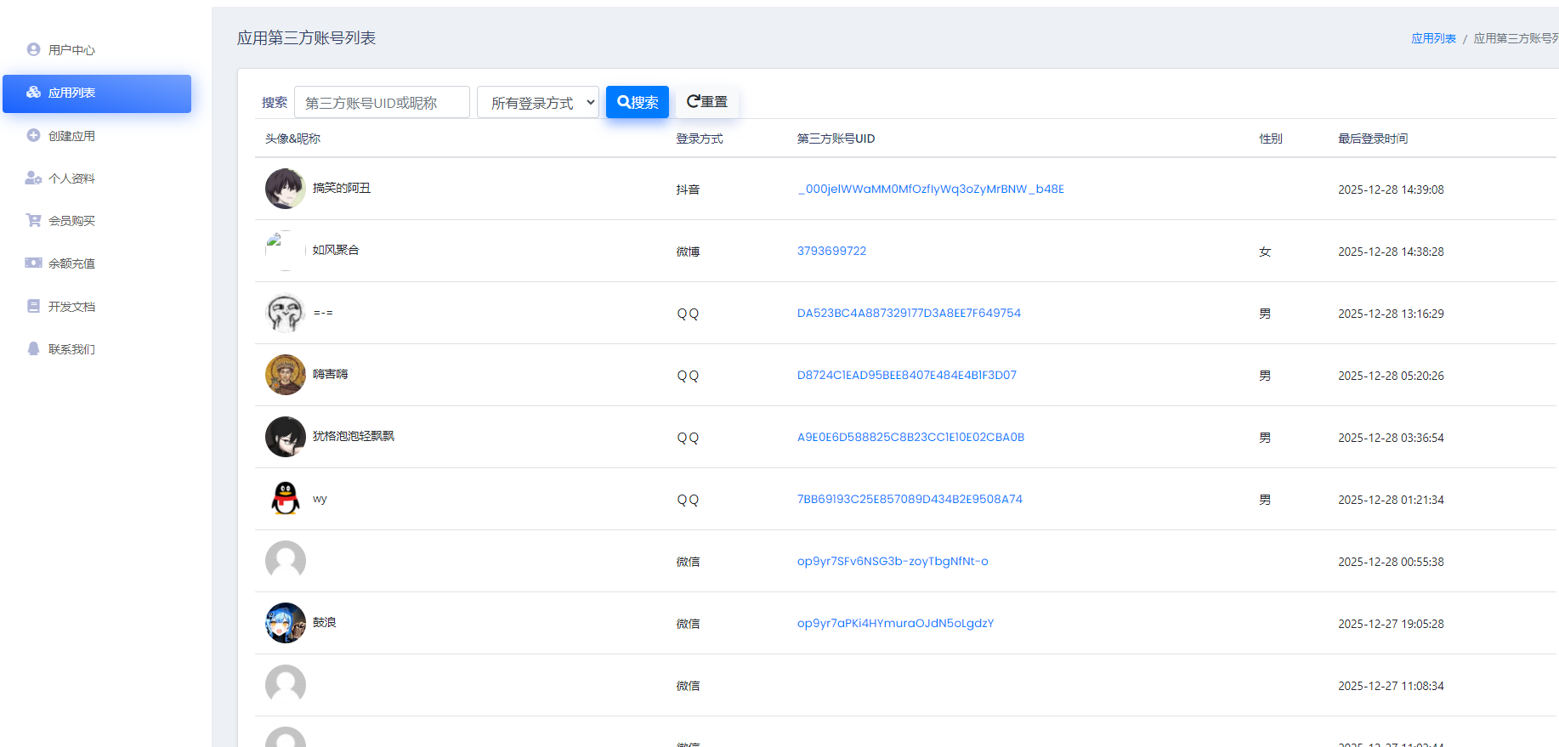Open the UID link starting with DA523BC4
This screenshot has width=1559, height=747.
click(x=909, y=313)
